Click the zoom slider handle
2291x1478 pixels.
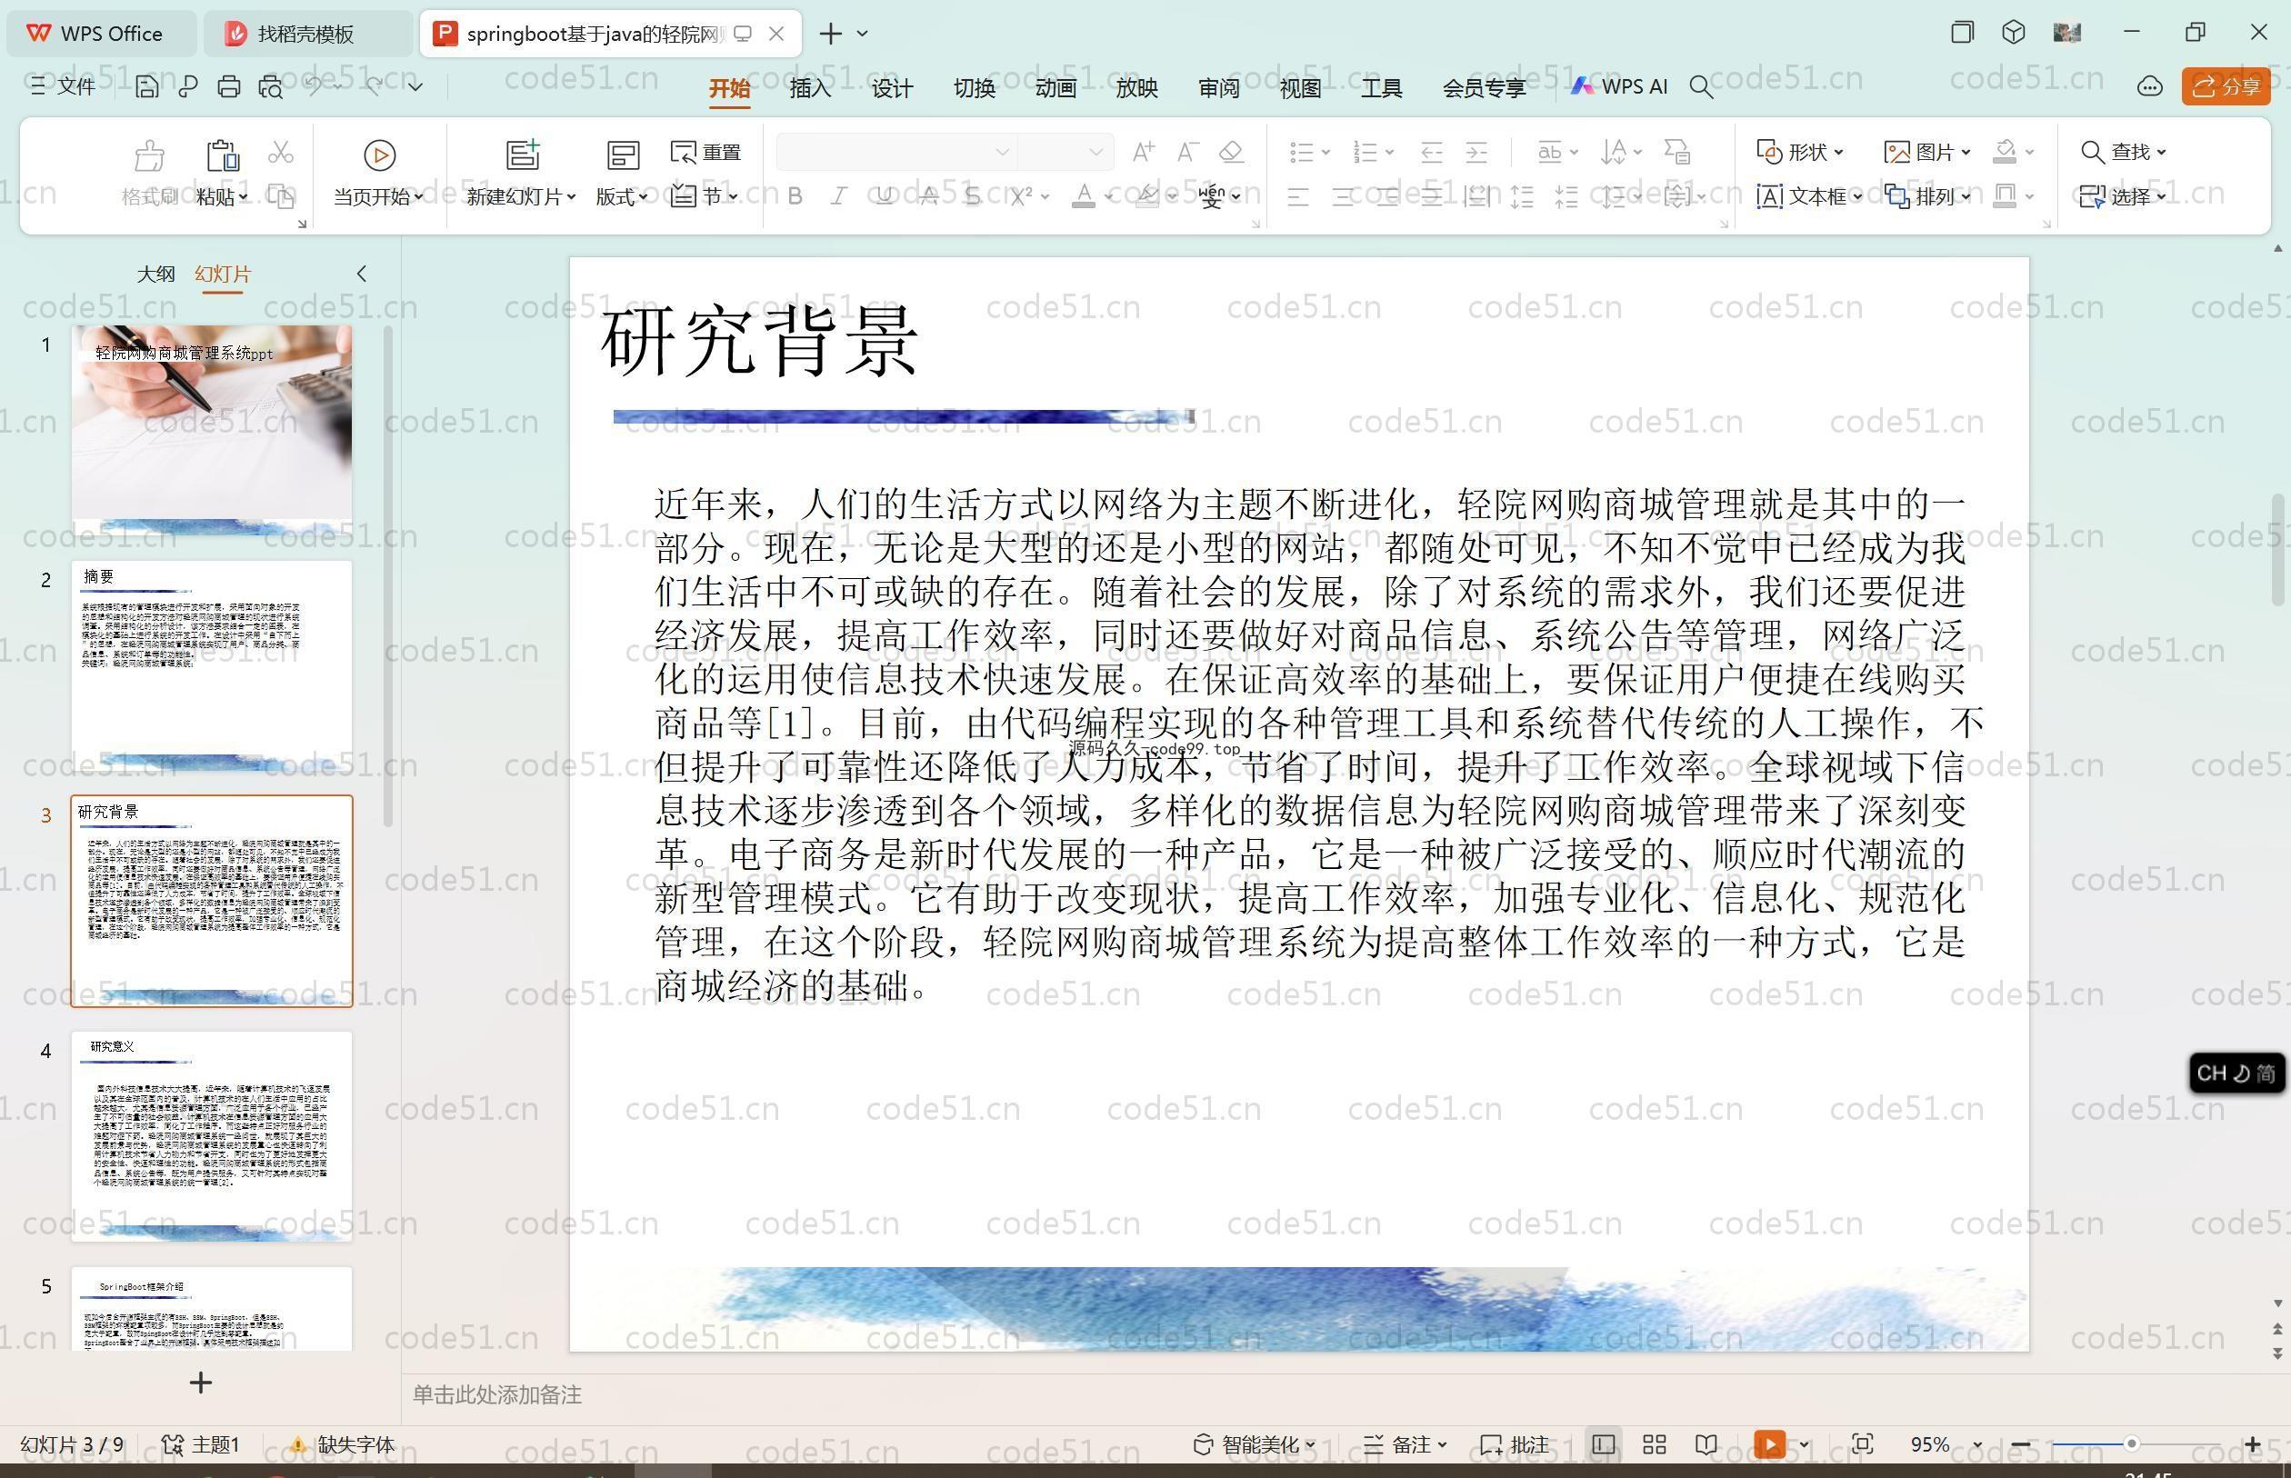coord(2131,1444)
